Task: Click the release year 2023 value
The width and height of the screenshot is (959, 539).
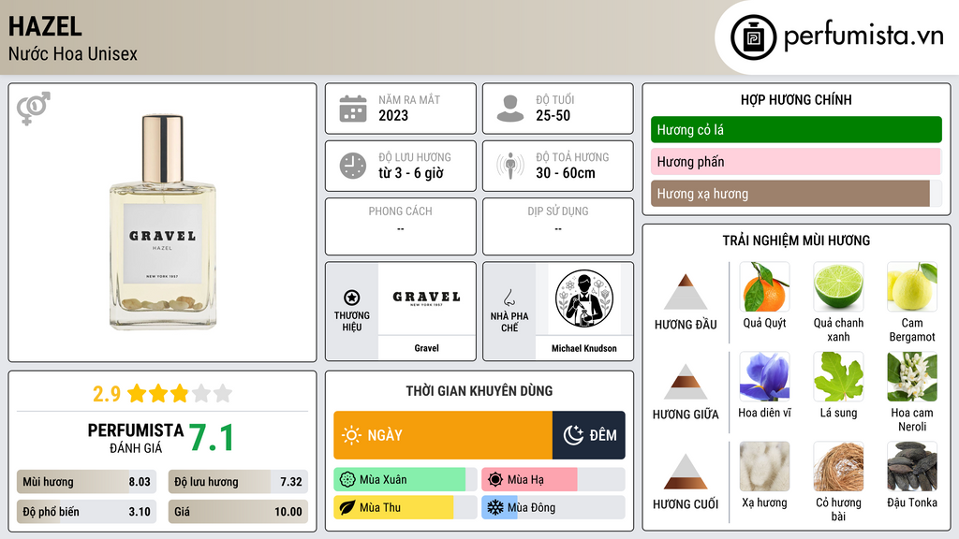Action: pos(393,115)
